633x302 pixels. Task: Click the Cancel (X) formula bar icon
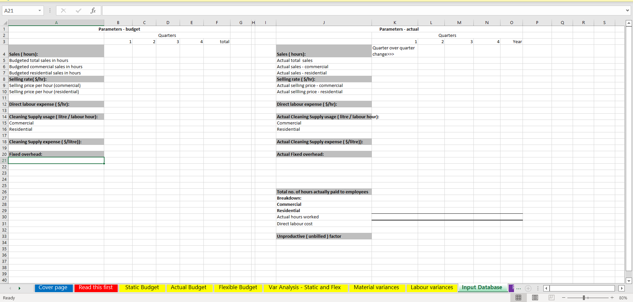click(x=63, y=11)
